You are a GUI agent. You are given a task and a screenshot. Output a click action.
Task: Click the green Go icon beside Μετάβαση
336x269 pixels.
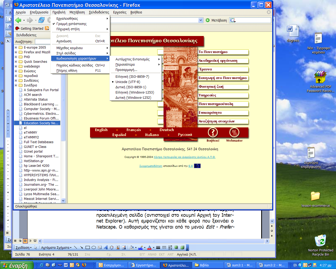point(208,20)
